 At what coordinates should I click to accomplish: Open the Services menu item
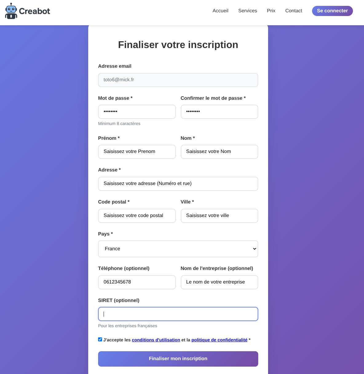pos(247,11)
